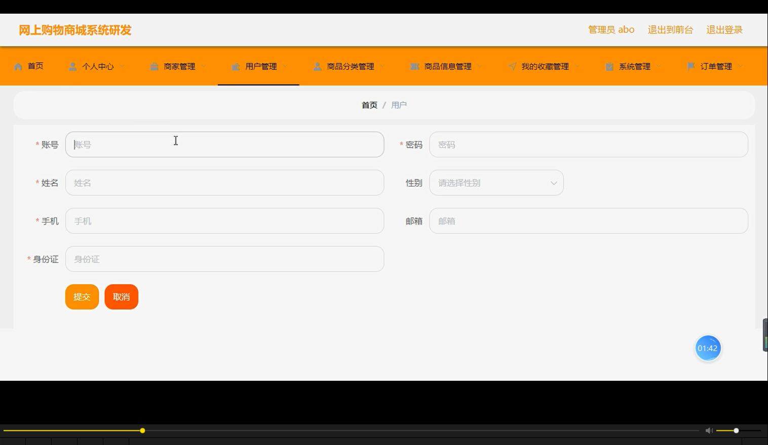The width and height of the screenshot is (768, 445).
Task: Submit the form with 提交
Action: click(82, 297)
